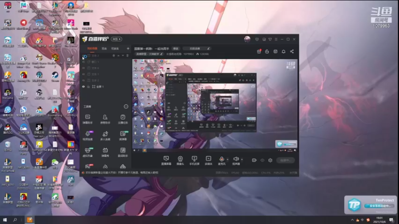The width and height of the screenshot is (399, 224).
Task: Open the gift box icon with red dot
Action: point(259,51)
